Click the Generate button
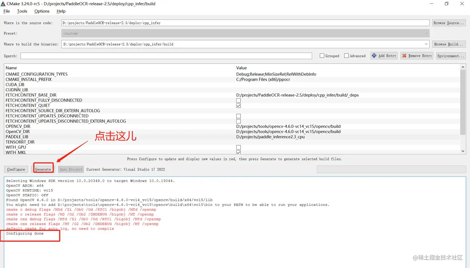 coord(43,169)
